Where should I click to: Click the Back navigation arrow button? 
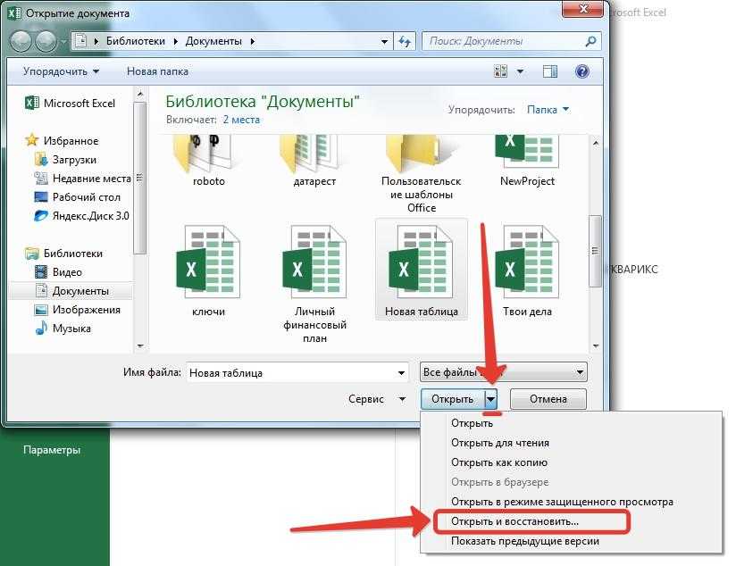pyautogui.click(x=21, y=41)
